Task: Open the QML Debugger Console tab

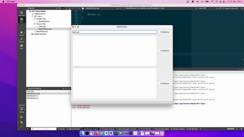Action: pyautogui.click(x=126, y=129)
